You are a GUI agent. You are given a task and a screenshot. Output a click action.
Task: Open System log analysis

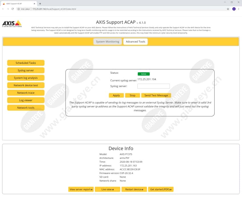tap(26, 78)
